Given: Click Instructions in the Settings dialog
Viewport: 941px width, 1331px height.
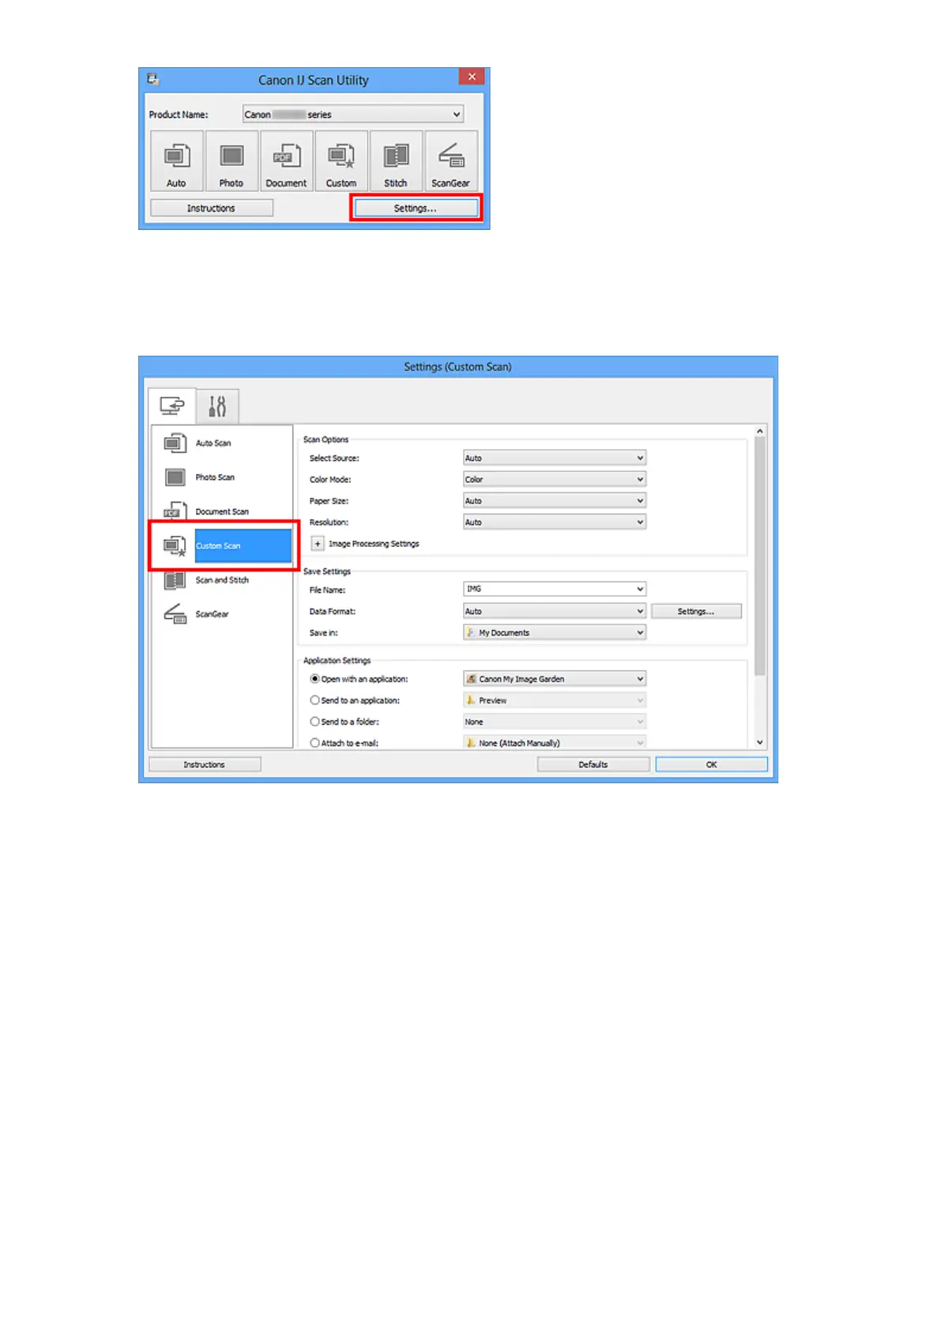Looking at the screenshot, I should [205, 764].
